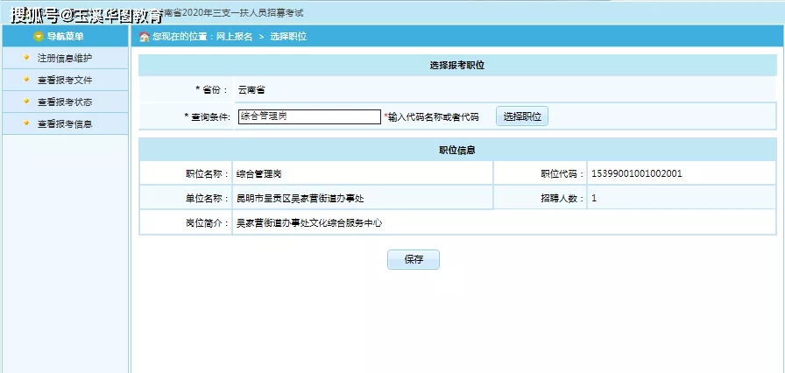Click the 单位名称 value text
Viewport: 785px width, 373px height.
click(300, 199)
